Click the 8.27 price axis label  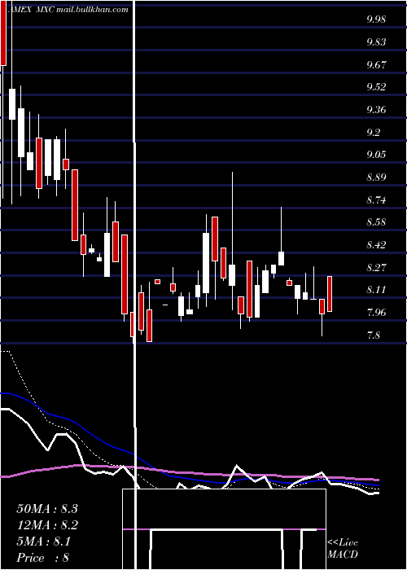click(x=376, y=268)
